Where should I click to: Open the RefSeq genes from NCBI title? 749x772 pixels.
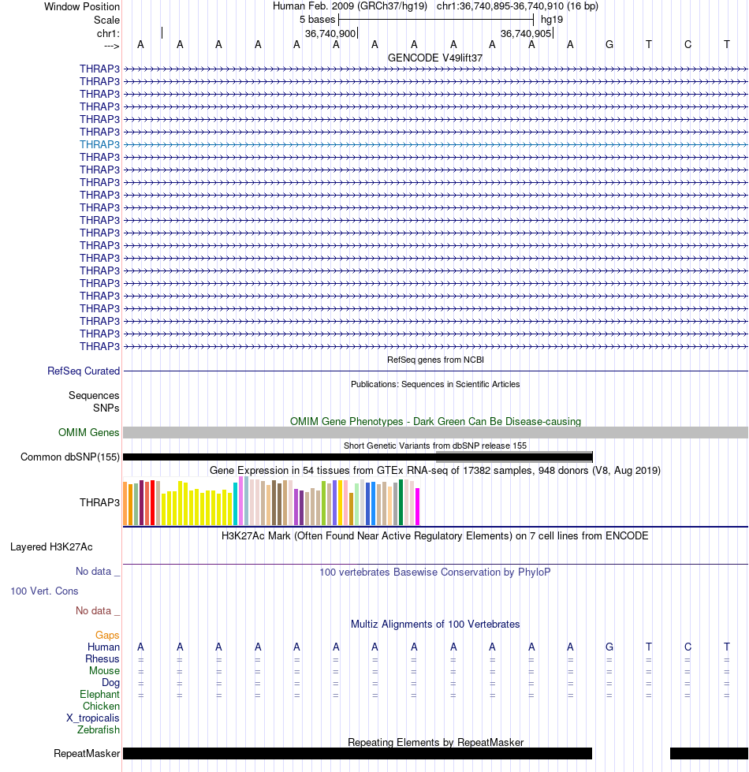(435, 360)
